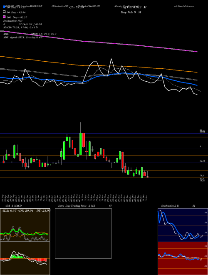Click the 'ADX signal: SELL' text
The width and height of the screenshot is (208, 275).
pos(14,37)
